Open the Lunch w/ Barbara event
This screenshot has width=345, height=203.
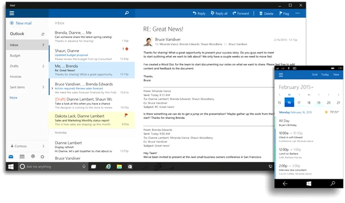[x=309, y=153]
